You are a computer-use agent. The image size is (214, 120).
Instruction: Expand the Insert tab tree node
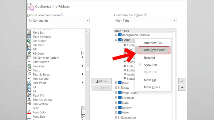point(116,83)
